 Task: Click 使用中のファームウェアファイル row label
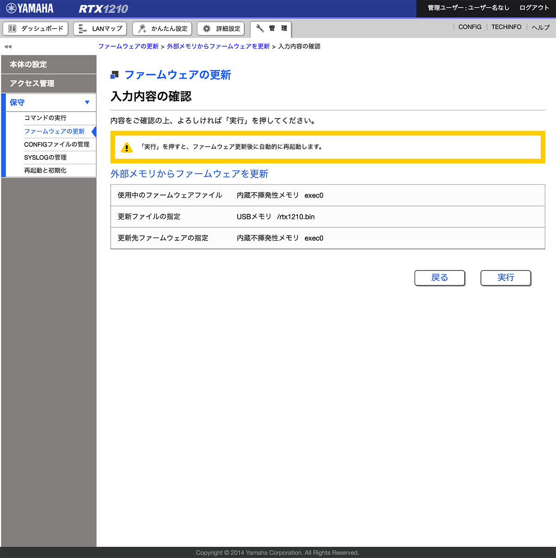tap(170, 195)
